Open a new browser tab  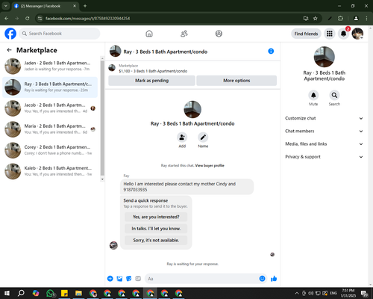click(85, 6)
